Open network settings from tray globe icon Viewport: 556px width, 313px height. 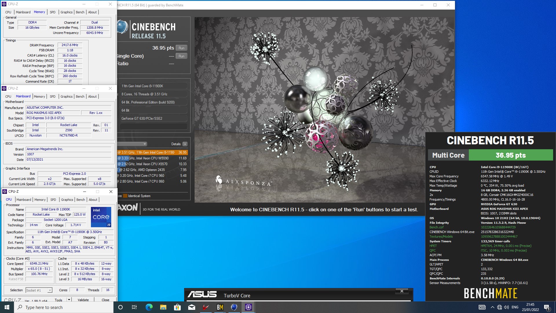pos(499,307)
